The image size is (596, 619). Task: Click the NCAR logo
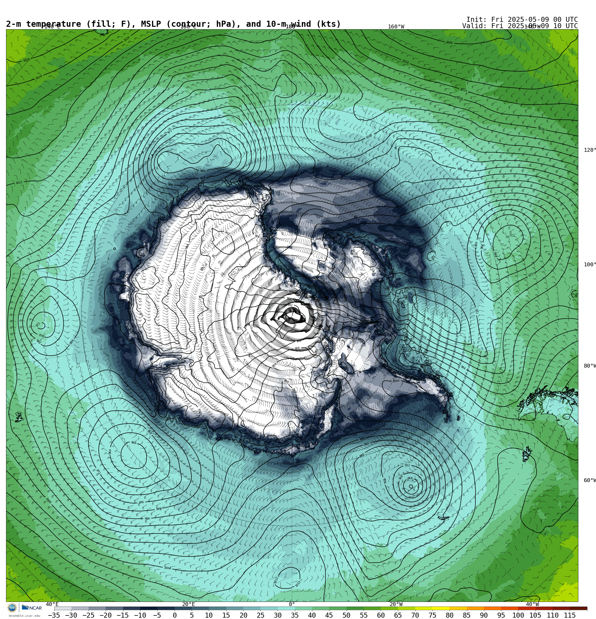[x=31, y=607]
